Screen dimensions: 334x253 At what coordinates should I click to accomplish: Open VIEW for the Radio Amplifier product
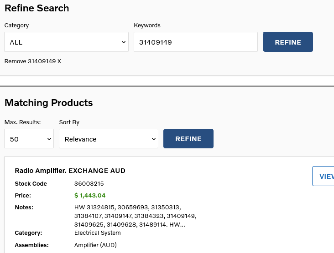click(x=325, y=177)
